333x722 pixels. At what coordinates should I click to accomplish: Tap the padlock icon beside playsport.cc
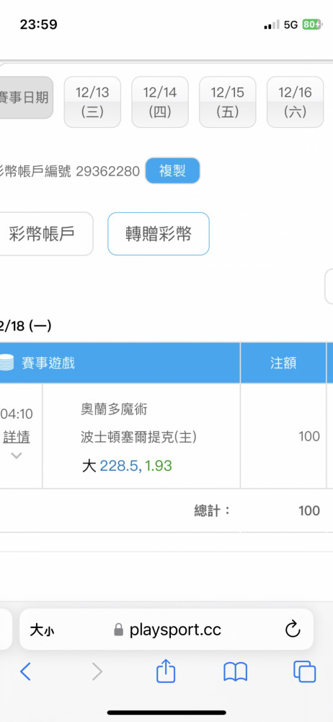click(x=119, y=630)
